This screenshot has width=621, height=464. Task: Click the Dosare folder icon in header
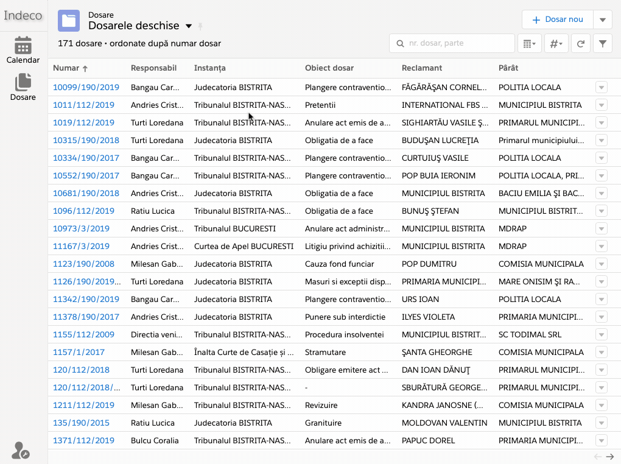click(x=69, y=21)
